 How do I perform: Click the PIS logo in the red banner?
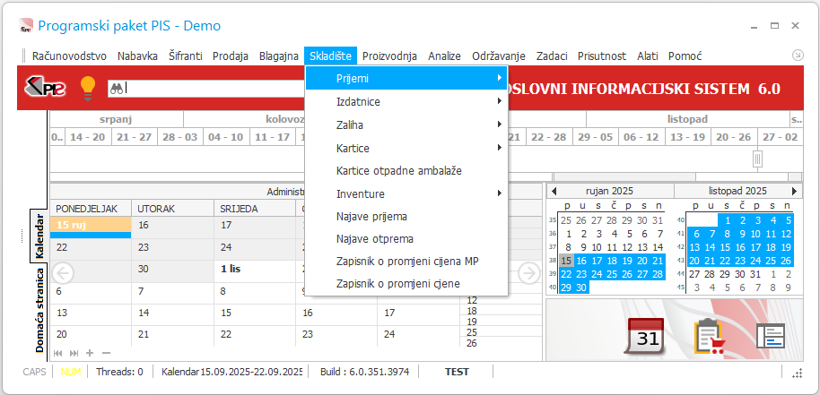pos(45,88)
